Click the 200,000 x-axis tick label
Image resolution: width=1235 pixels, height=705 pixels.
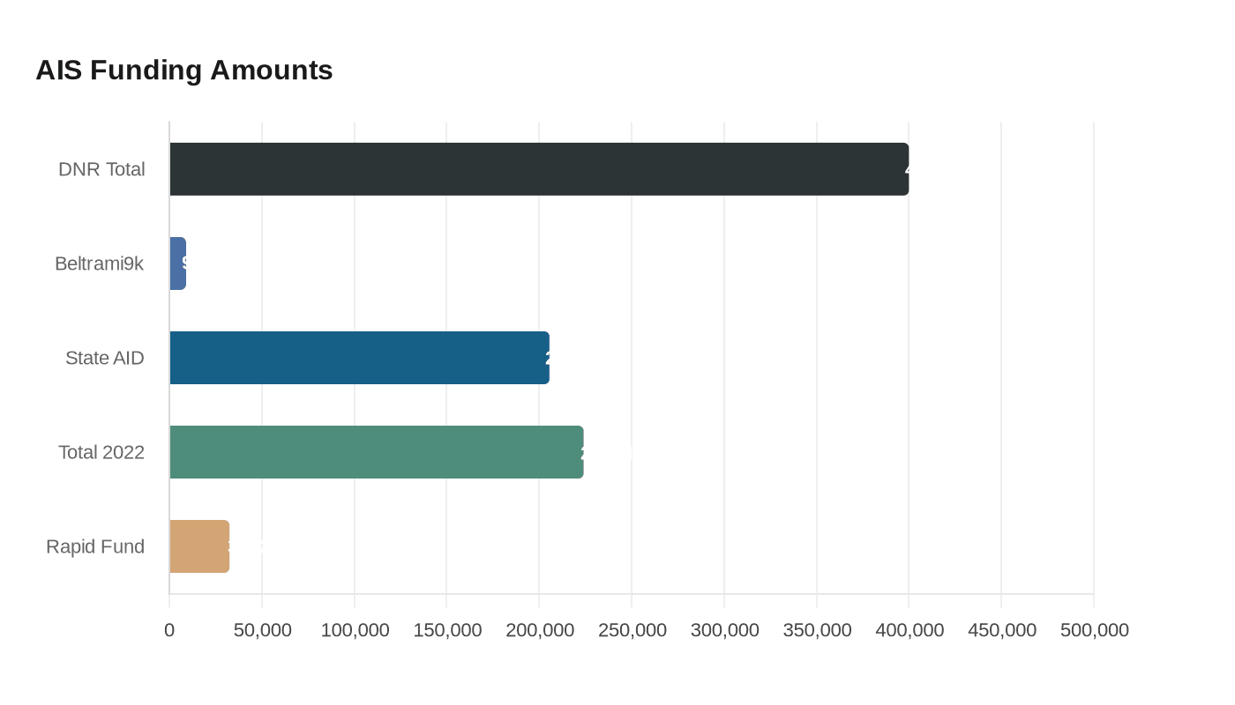[x=539, y=630]
